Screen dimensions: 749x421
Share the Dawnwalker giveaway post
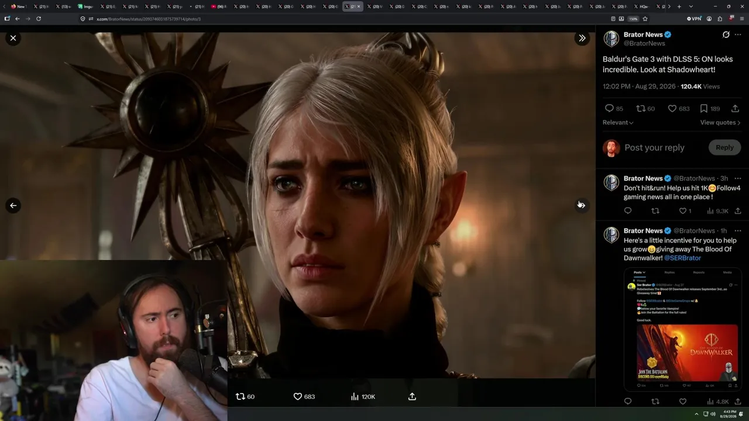point(738,402)
